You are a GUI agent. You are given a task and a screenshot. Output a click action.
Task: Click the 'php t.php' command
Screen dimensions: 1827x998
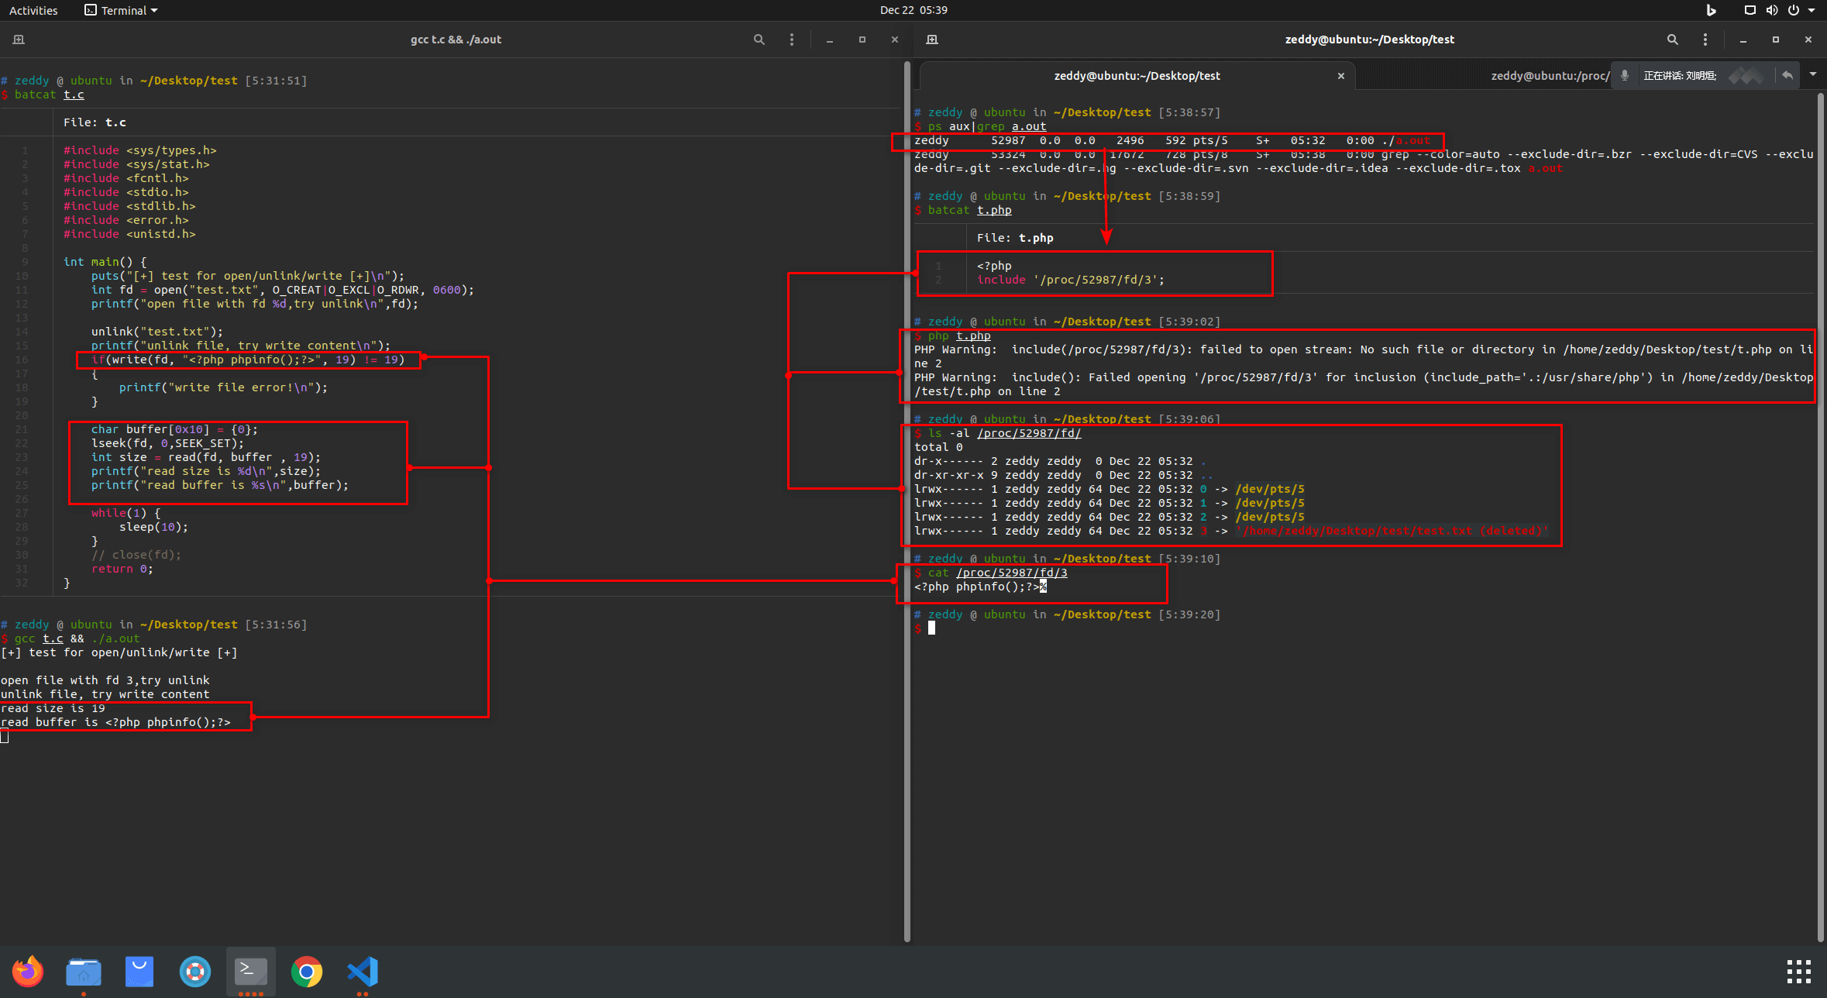coord(959,336)
